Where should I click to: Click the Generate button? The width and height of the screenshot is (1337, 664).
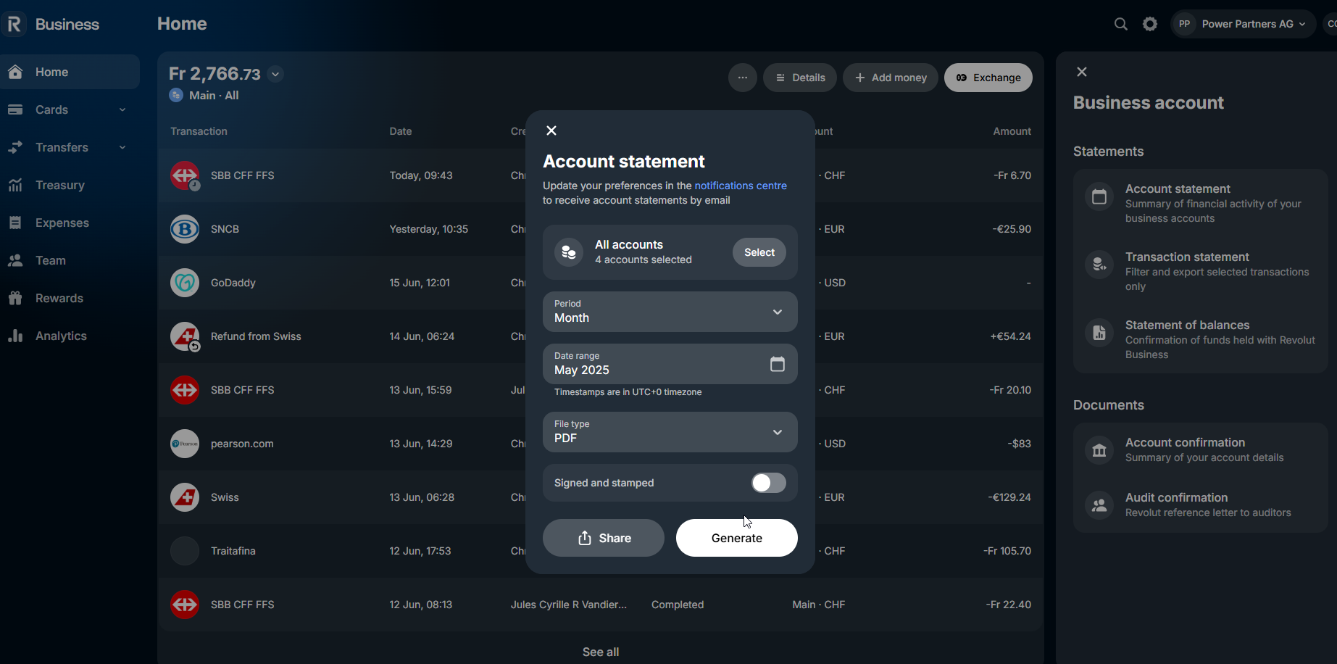point(737,538)
